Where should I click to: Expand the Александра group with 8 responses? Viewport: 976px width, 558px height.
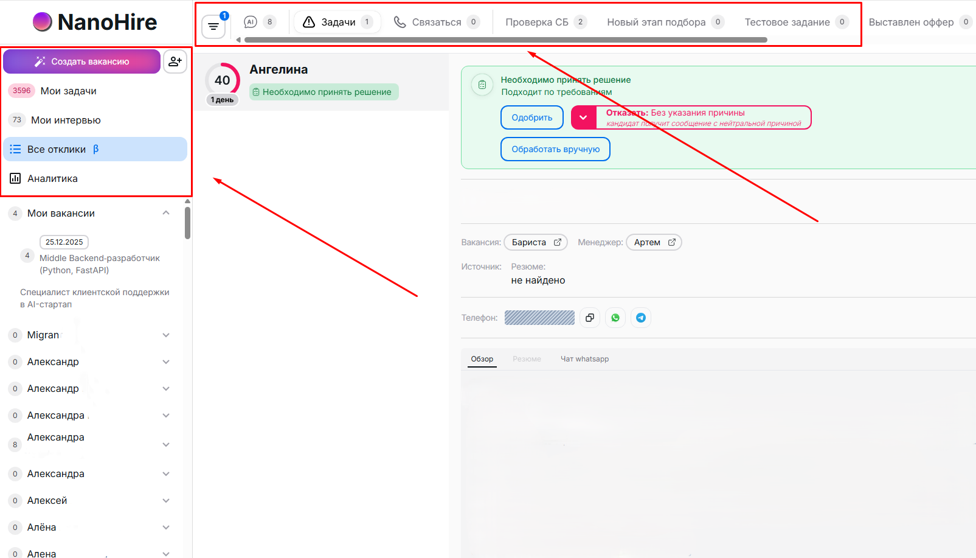(166, 445)
